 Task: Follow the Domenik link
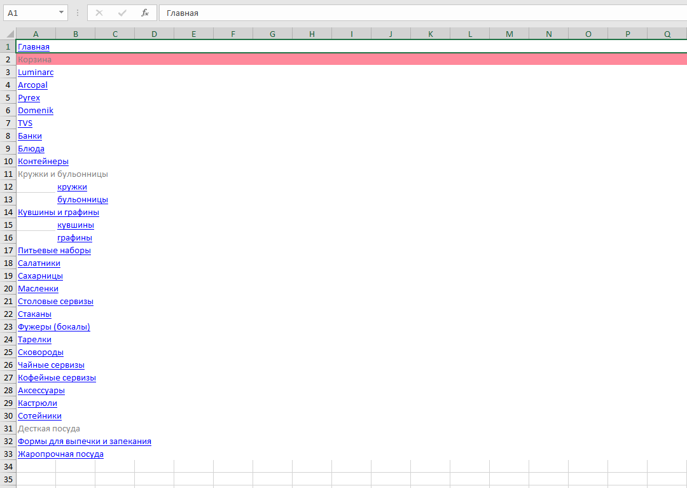coord(36,111)
